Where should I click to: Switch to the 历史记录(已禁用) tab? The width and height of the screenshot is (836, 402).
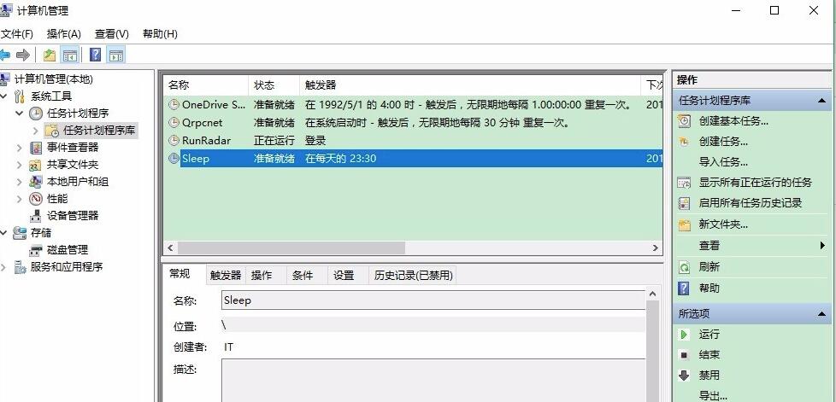tap(414, 276)
